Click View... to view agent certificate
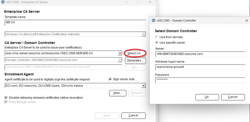This screenshot has height=122, width=250. (x=118, y=93)
